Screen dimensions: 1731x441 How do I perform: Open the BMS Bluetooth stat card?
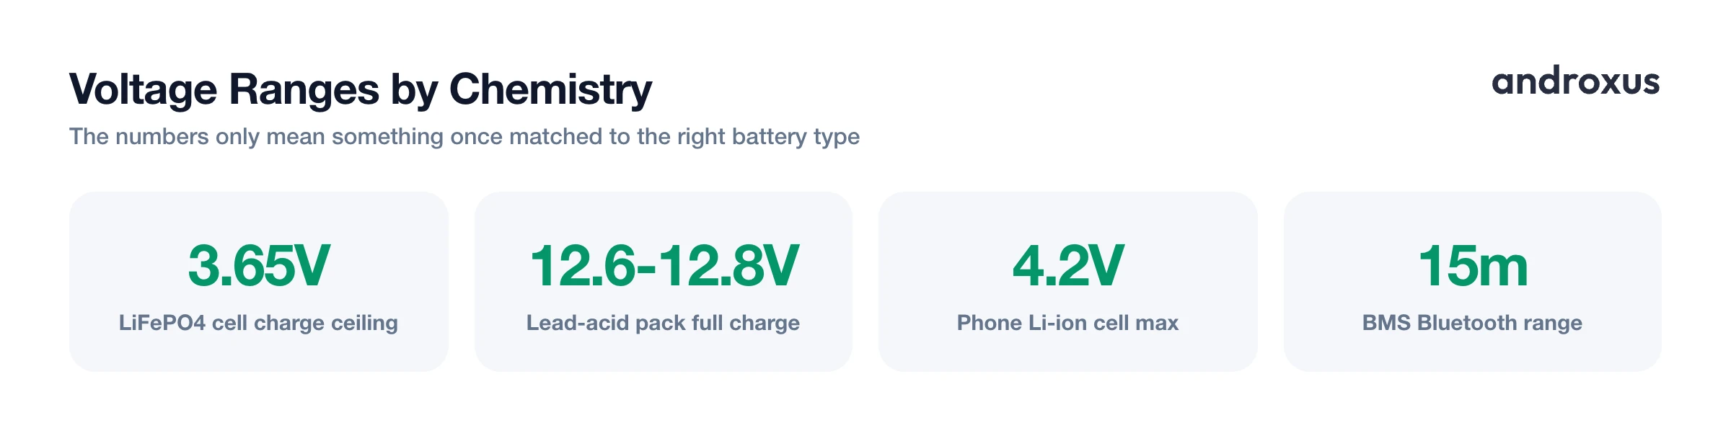1473,282
